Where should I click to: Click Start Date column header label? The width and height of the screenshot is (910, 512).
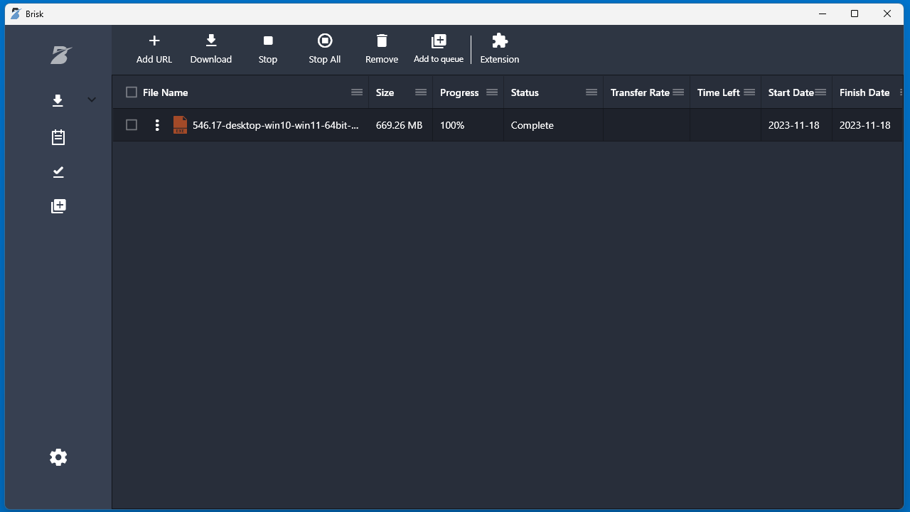[791, 92]
